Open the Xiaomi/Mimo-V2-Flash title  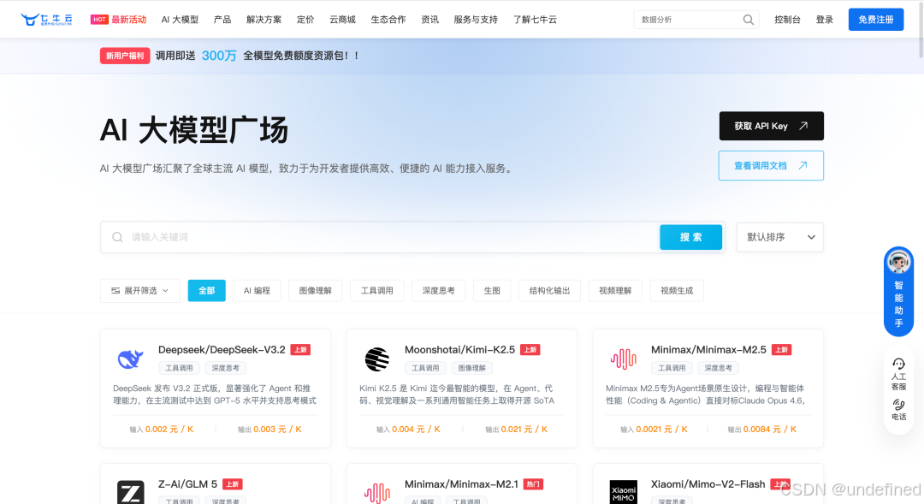[708, 484]
